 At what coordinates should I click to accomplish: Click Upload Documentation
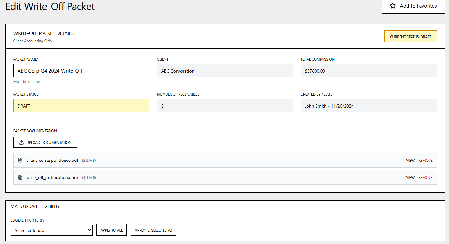(x=45, y=142)
